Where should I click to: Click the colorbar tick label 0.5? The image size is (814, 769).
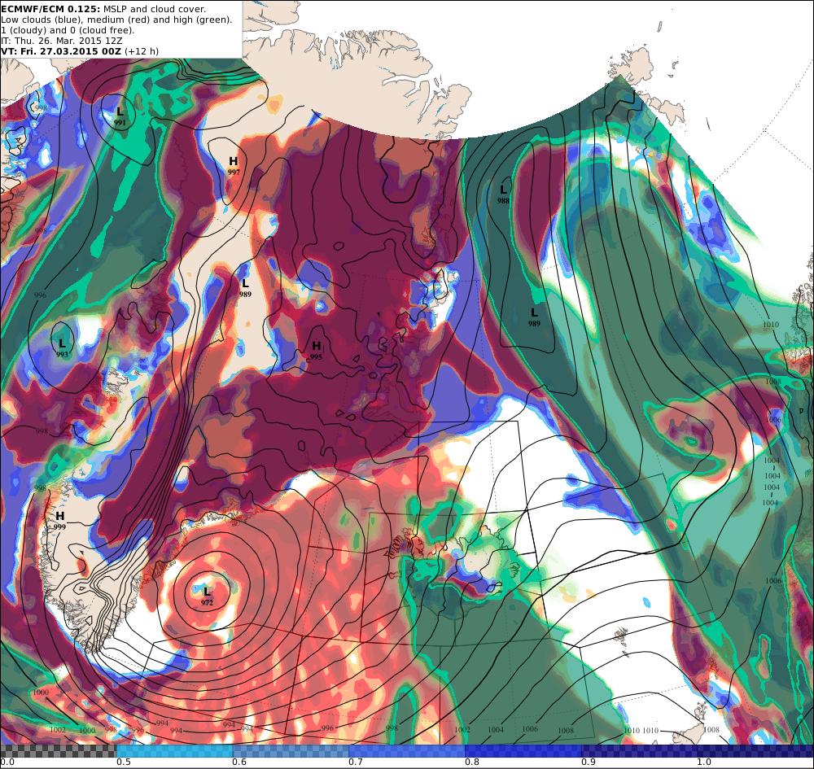click(x=123, y=762)
